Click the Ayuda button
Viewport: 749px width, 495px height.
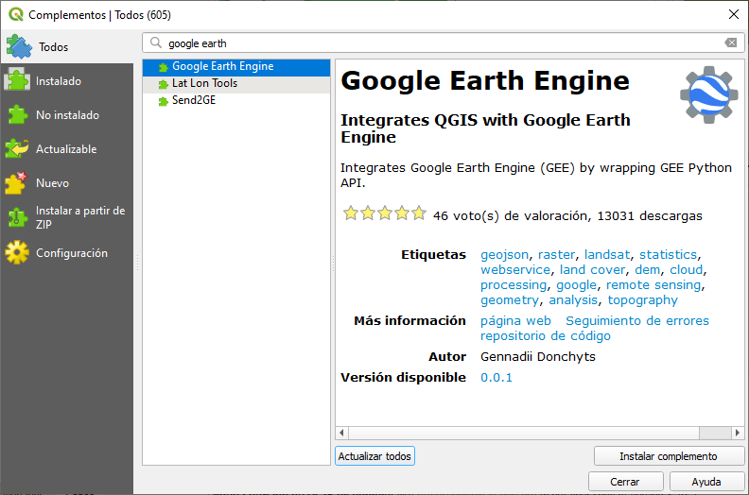pyautogui.click(x=706, y=482)
